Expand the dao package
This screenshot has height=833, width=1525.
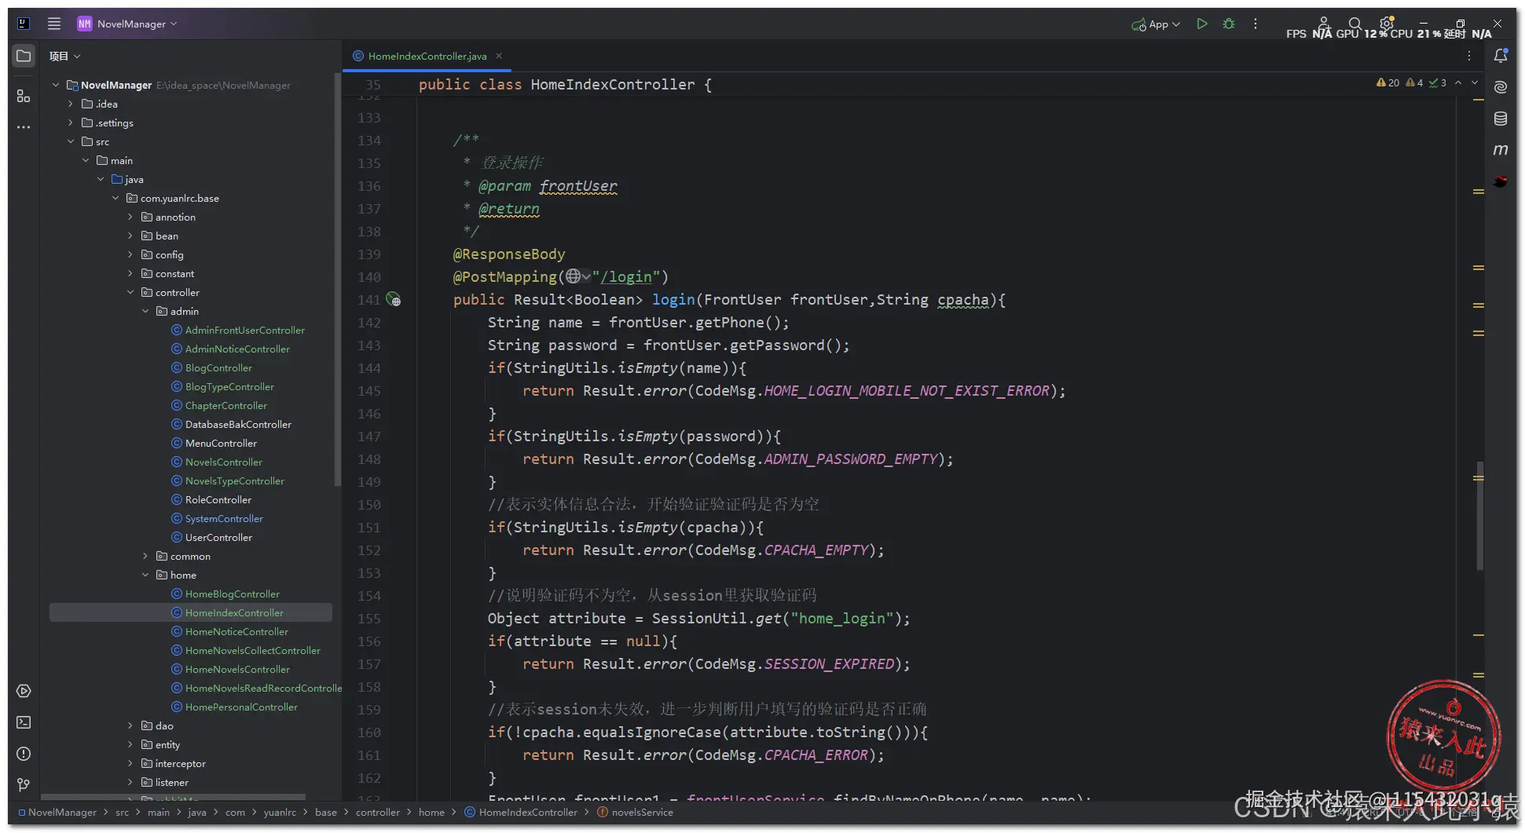click(x=130, y=725)
